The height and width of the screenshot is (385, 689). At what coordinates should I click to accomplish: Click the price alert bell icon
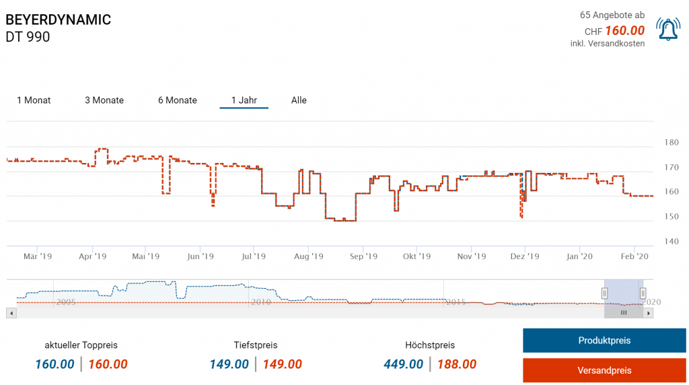click(x=667, y=29)
